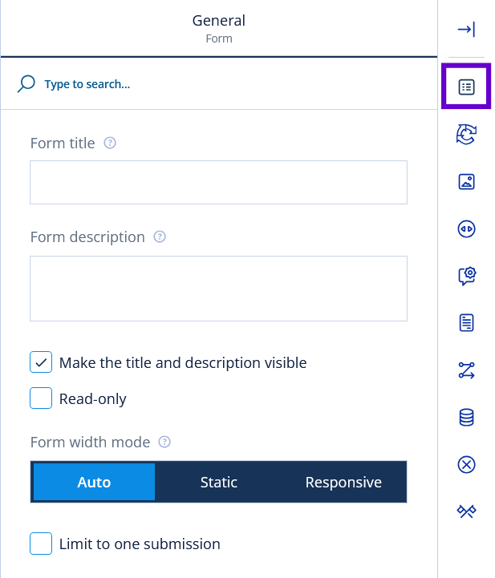The image size is (495, 578).
Task: Click the left-right arrows circle icon
Action: tap(466, 229)
